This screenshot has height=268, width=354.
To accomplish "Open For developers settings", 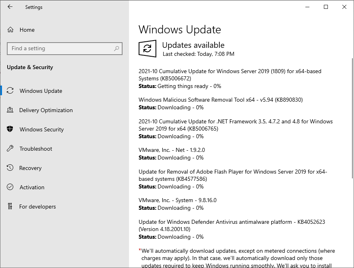I will coord(37,207).
